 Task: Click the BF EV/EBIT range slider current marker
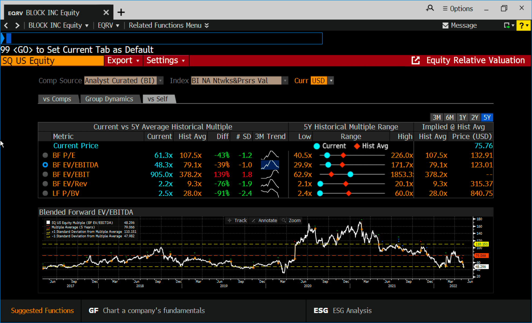[350, 174]
